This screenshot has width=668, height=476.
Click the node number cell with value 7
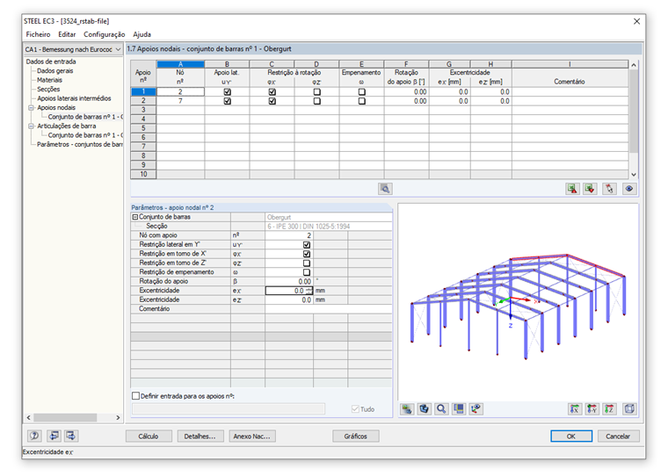pyautogui.click(x=181, y=101)
